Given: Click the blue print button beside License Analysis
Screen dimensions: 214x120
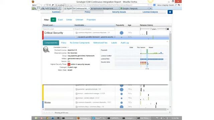Looking at the screenshot, I should [170, 12].
